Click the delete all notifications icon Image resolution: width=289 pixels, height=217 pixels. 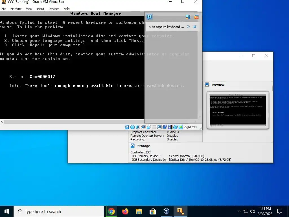pyautogui.click(x=196, y=17)
